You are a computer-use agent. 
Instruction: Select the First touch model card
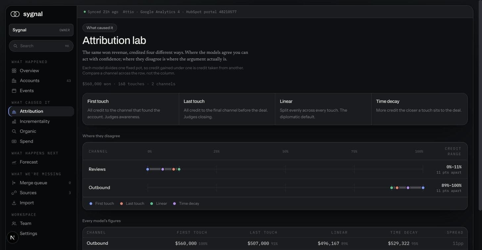[131, 109]
